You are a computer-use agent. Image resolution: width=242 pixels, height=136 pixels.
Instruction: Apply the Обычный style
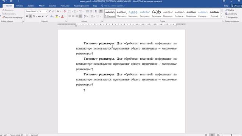click(110, 14)
